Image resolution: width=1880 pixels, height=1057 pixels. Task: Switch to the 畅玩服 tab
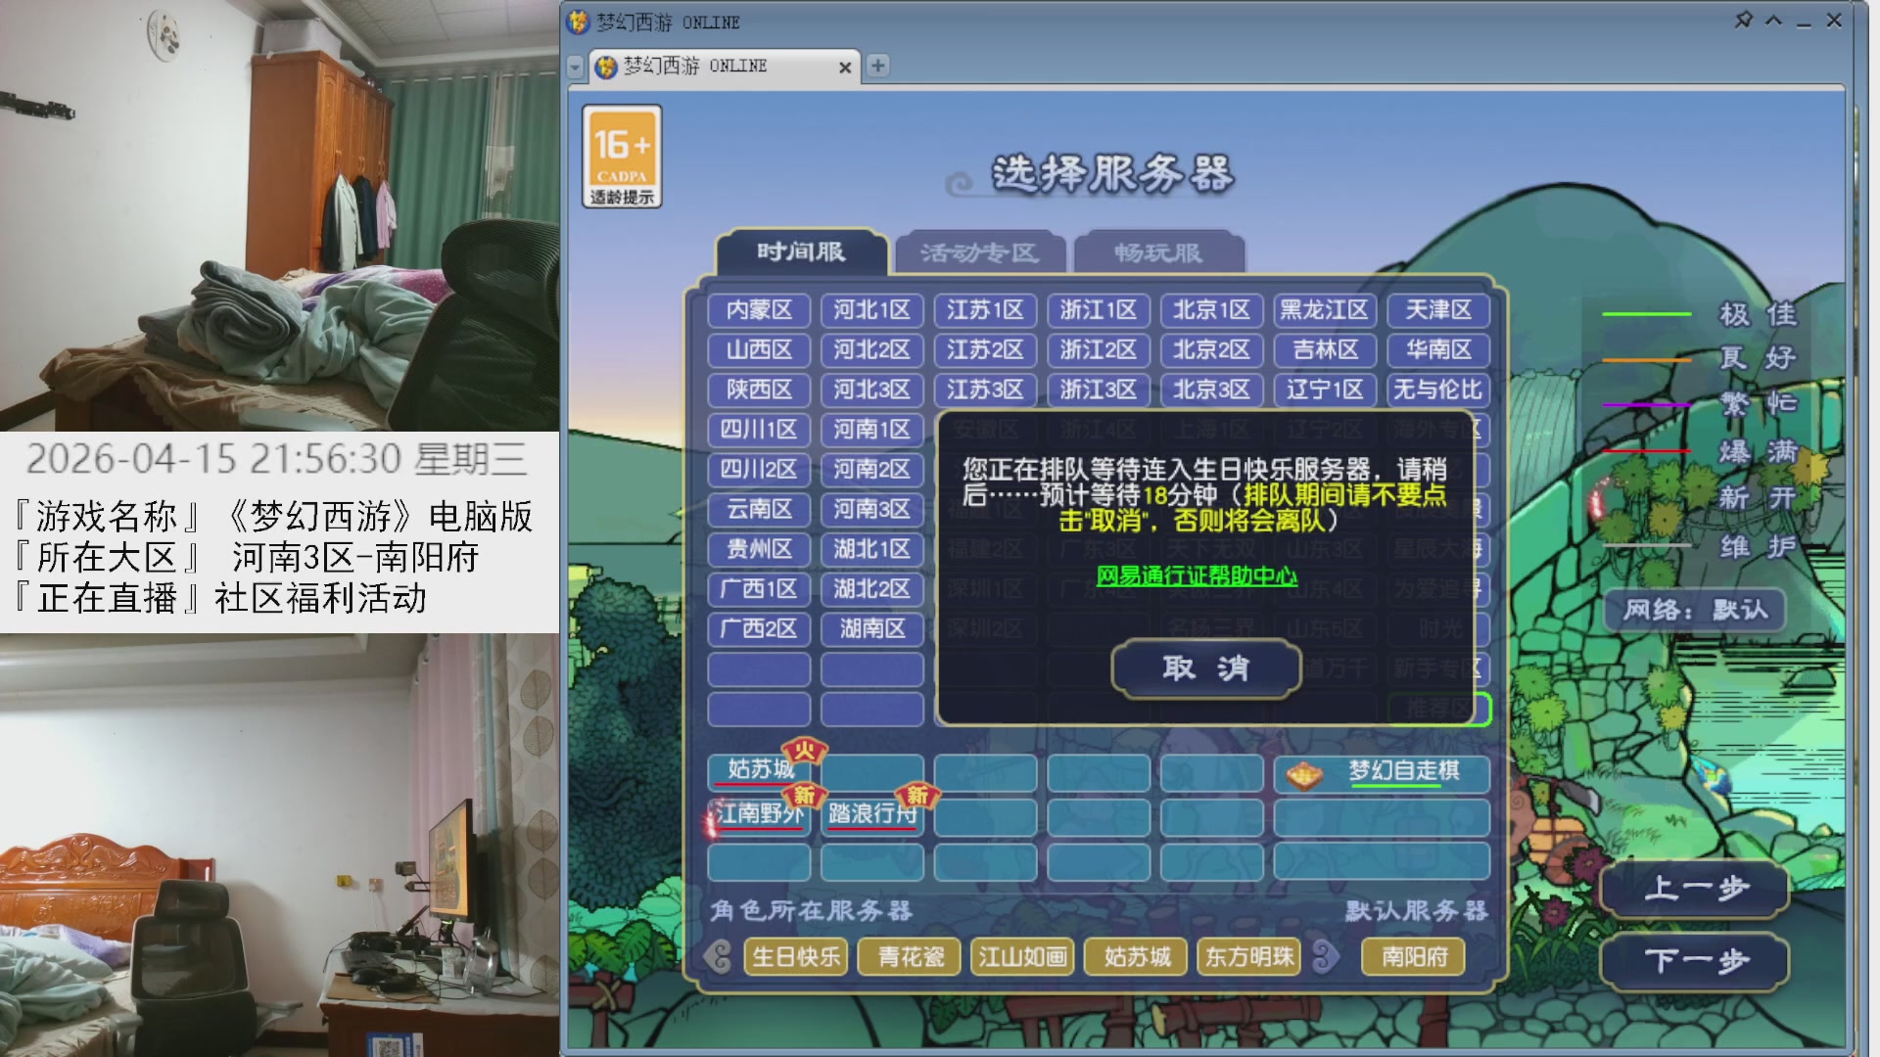point(1158,253)
